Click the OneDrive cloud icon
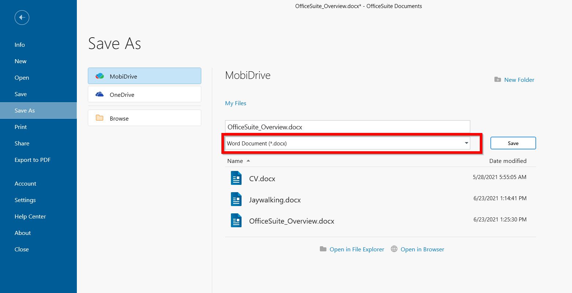The width and height of the screenshot is (572, 293). [x=99, y=94]
